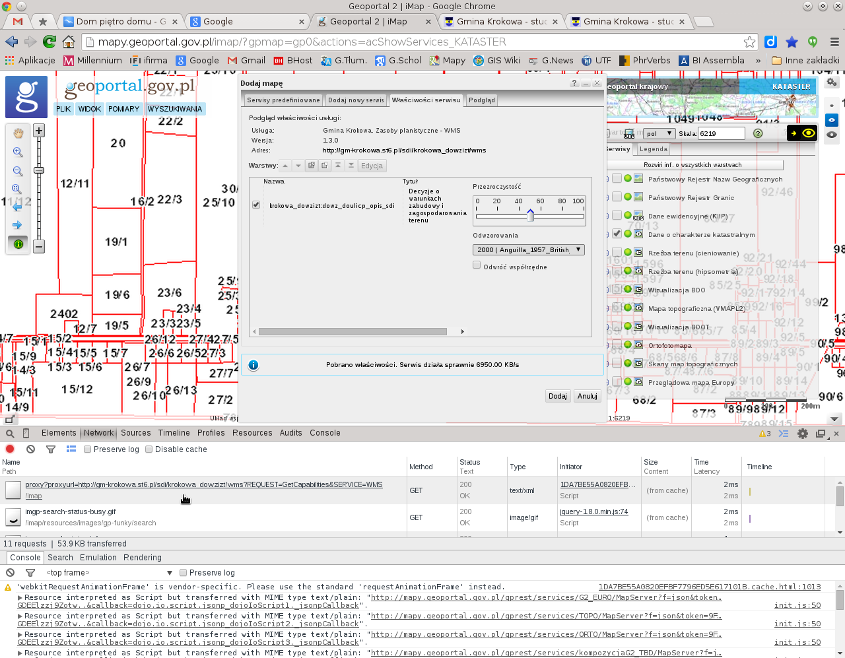Click the yellow eye high-contrast button
Viewport: 845px width, 658px height.
(x=809, y=133)
